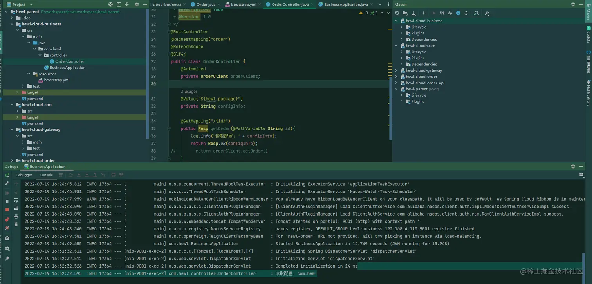Click the 2 usages inlay hint
The height and width of the screenshot is (284, 592).
189,92
